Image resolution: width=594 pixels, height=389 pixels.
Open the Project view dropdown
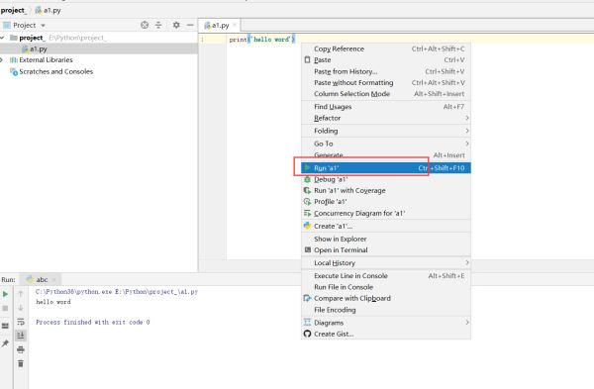pyautogui.click(x=24, y=26)
